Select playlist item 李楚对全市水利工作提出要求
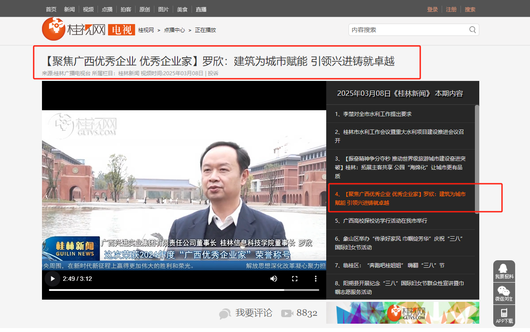The height and width of the screenshot is (332, 530). tap(373, 114)
